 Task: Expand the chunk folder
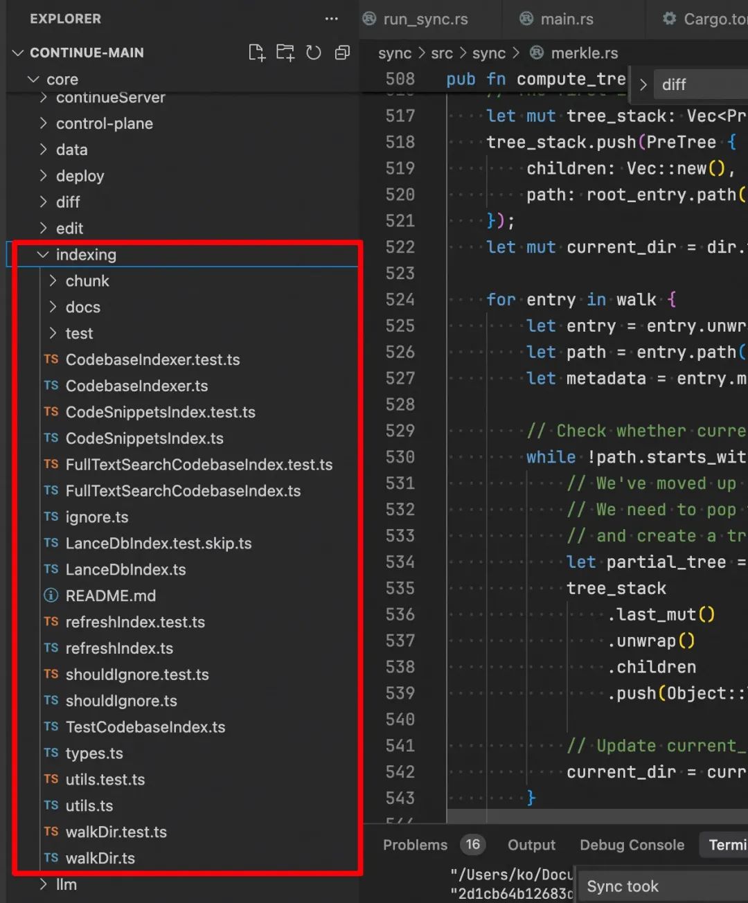coord(53,281)
